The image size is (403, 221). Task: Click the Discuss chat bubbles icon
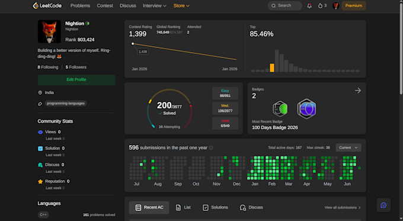tap(40, 165)
